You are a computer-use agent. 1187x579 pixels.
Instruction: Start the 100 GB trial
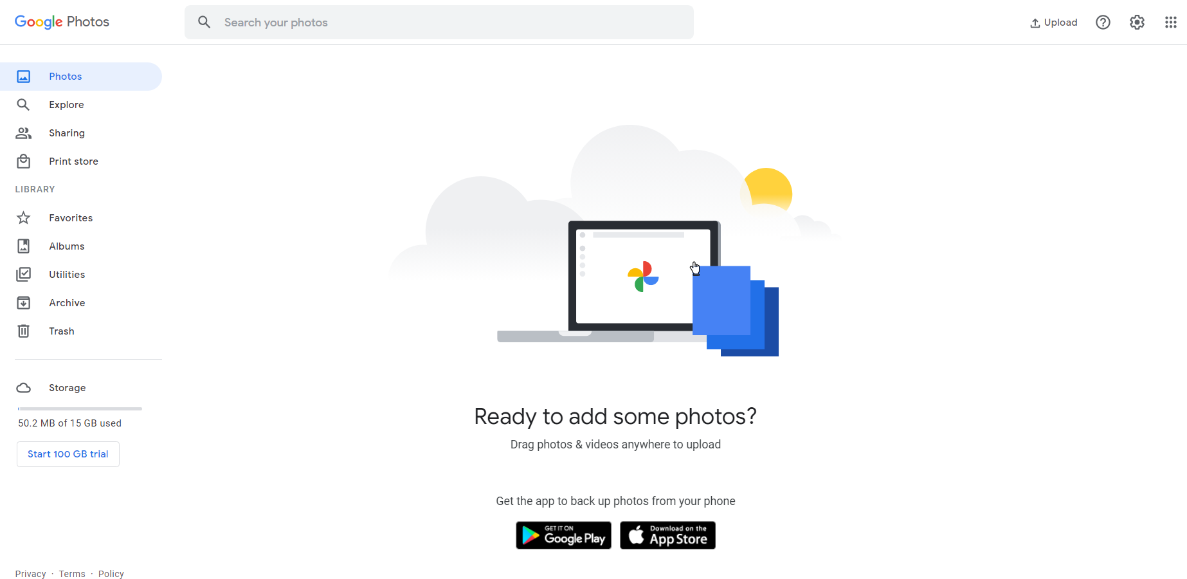pyautogui.click(x=68, y=454)
